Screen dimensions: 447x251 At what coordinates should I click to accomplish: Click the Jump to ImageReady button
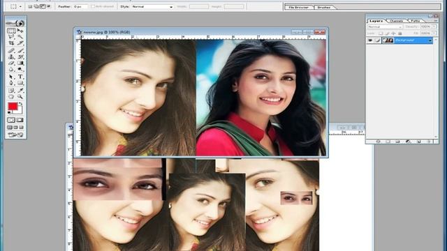pyautogui.click(x=15, y=135)
